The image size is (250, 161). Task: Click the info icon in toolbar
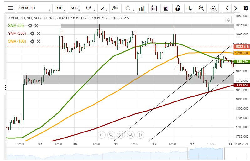(x=128, y=8)
